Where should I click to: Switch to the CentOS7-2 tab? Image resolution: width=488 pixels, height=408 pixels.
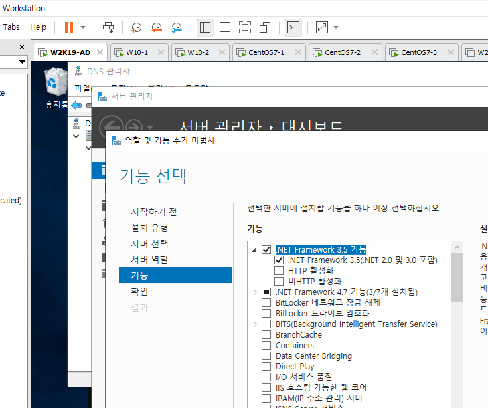pyautogui.click(x=343, y=52)
